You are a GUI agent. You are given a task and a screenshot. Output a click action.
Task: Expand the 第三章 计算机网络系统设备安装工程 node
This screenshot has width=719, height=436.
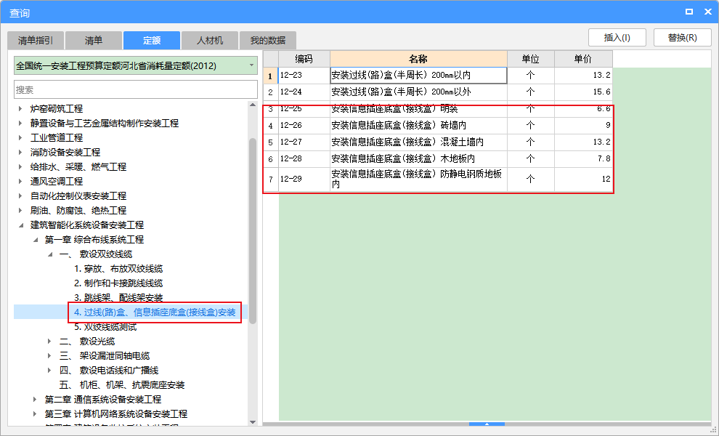pos(36,414)
